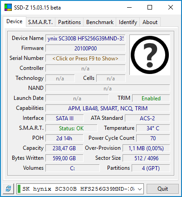Maximize the SSD-Z window
The height and width of the screenshot is (197, 182).
tap(150, 7)
